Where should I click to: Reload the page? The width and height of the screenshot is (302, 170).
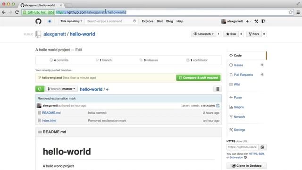[17, 12]
